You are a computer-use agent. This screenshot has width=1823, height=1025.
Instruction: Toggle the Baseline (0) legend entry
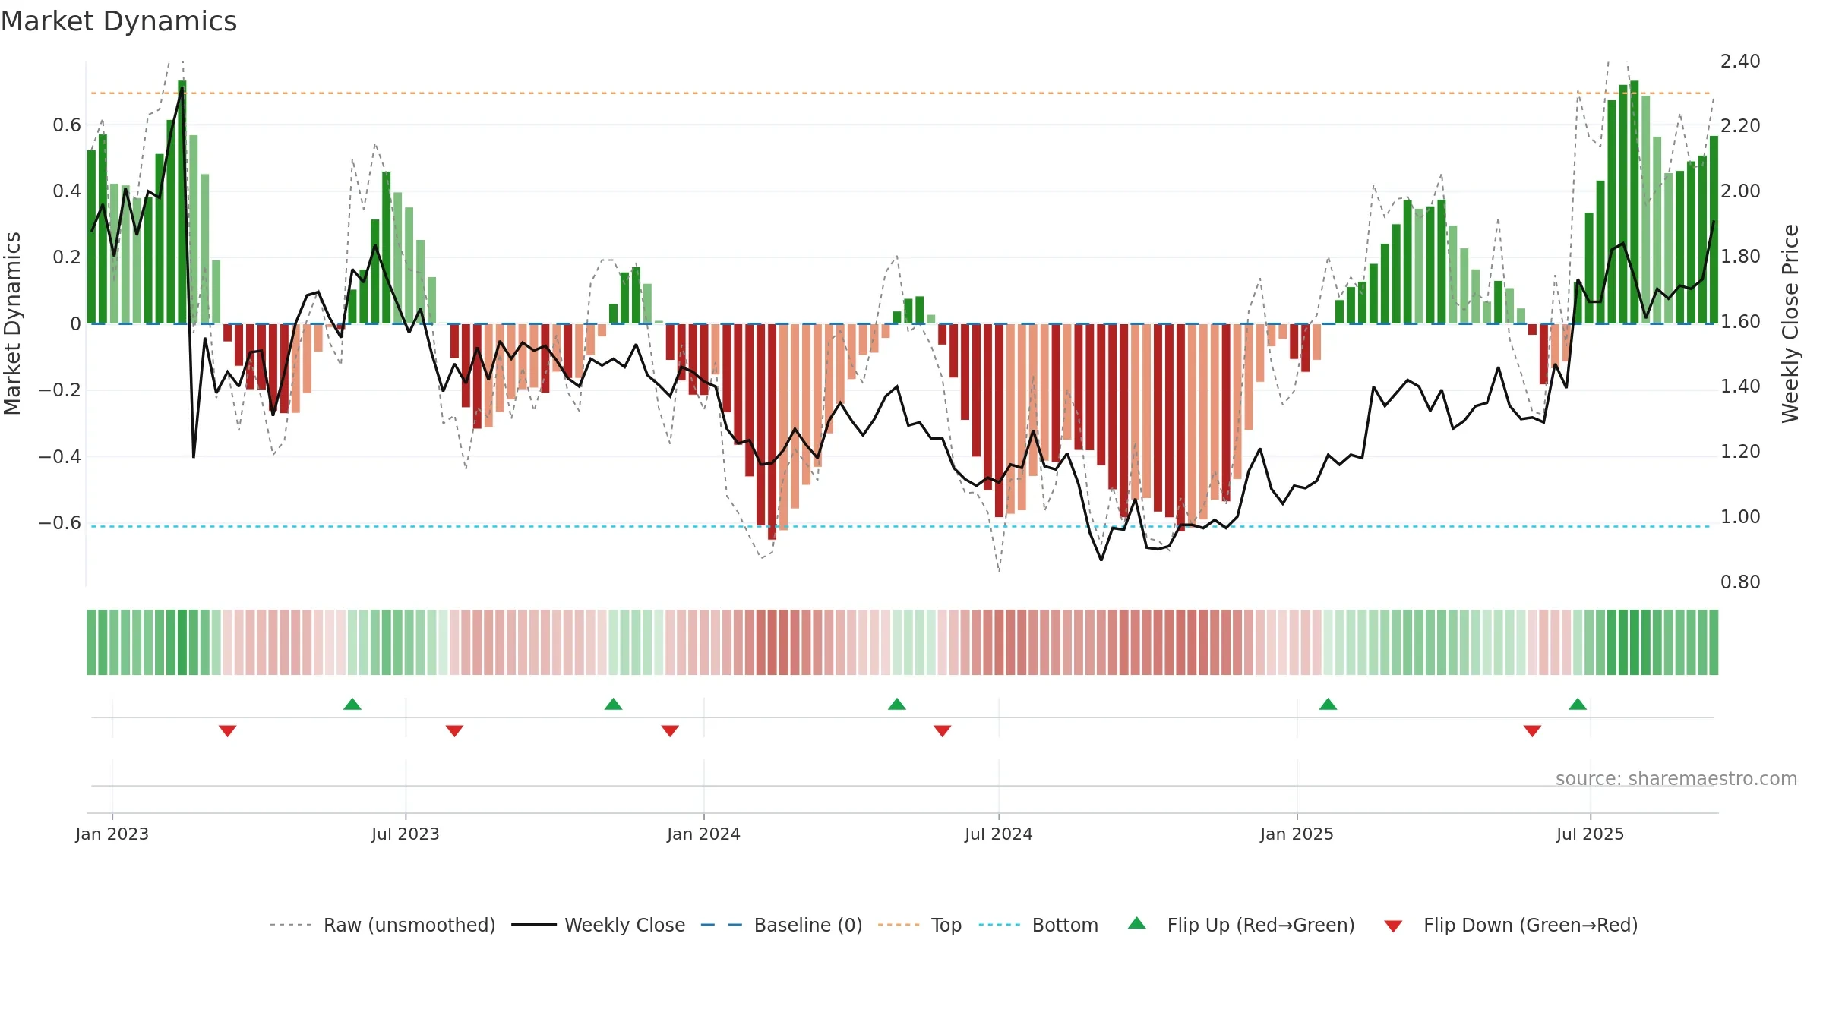782,925
